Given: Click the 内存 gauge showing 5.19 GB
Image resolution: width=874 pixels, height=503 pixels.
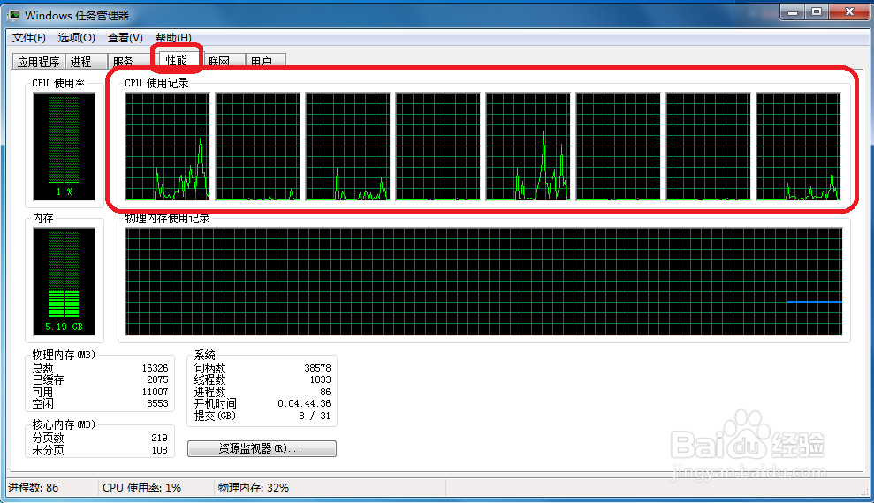Looking at the screenshot, I should (65, 281).
